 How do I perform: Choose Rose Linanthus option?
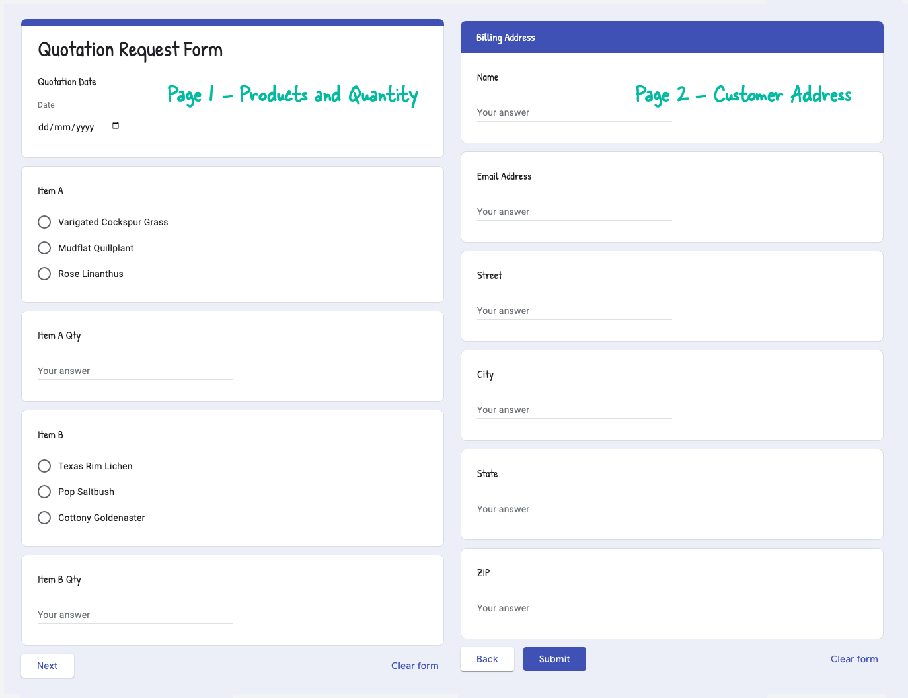coord(44,274)
